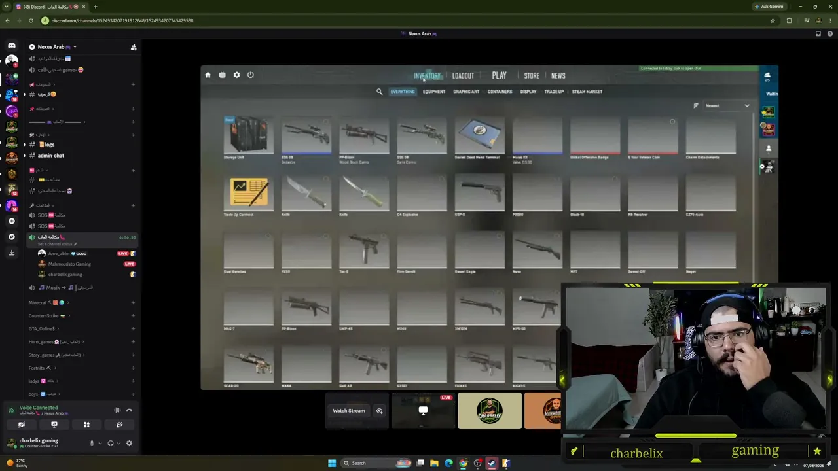Switch to the Inventory tab in stream
The image size is (838, 471).
tap(427, 76)
